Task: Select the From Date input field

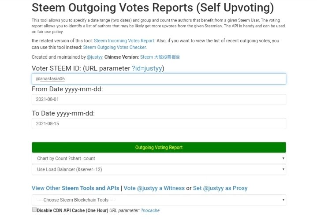Action: (x=159, y=100)
